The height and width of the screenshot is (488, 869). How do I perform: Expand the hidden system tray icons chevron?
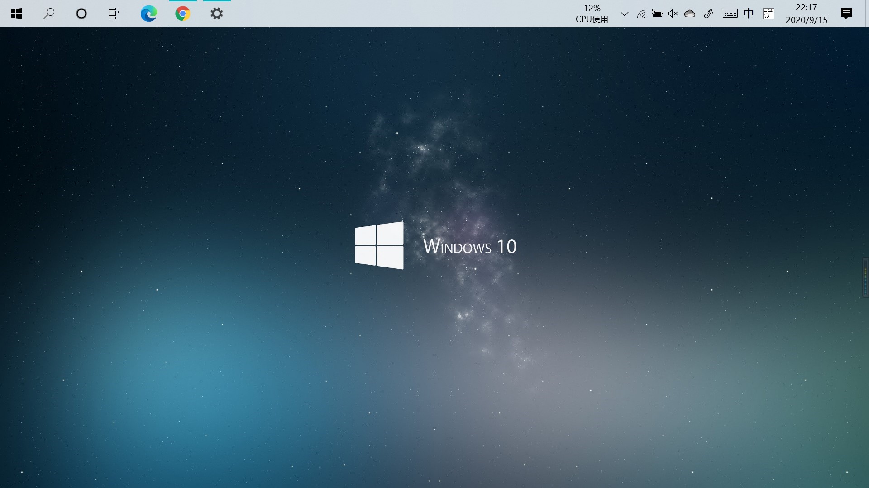pos(625,14)
